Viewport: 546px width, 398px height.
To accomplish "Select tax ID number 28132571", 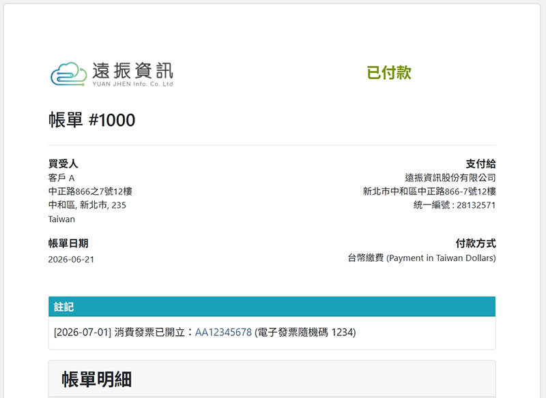I will [476, 205].
